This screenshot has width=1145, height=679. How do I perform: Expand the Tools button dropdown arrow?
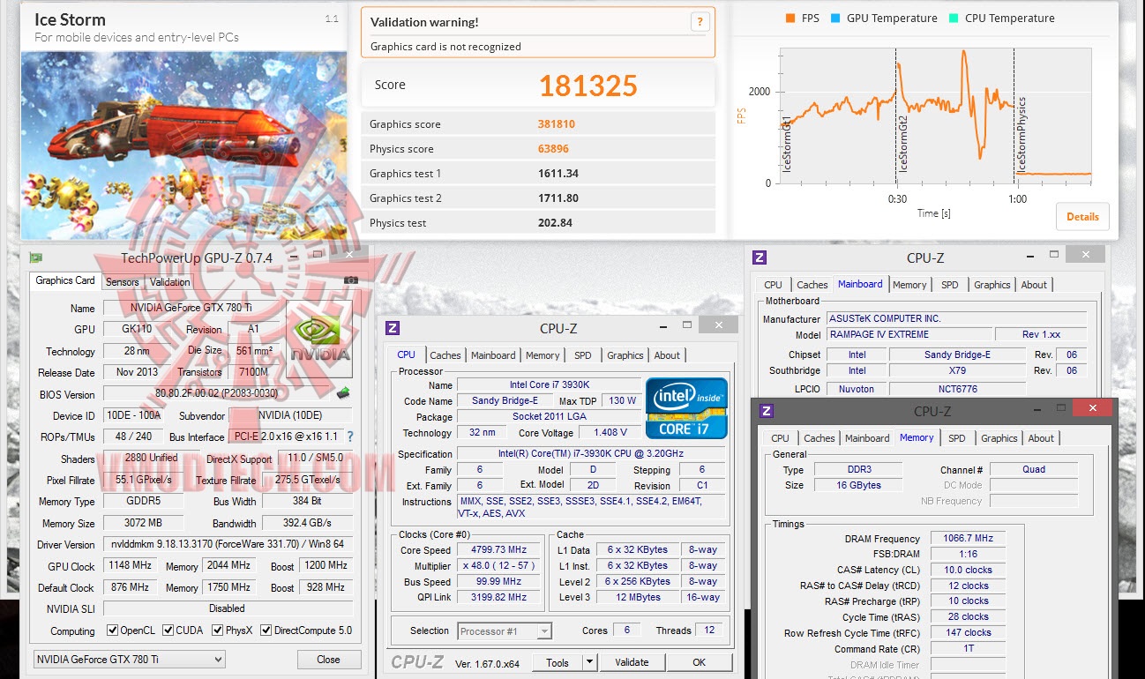[589, 662]
